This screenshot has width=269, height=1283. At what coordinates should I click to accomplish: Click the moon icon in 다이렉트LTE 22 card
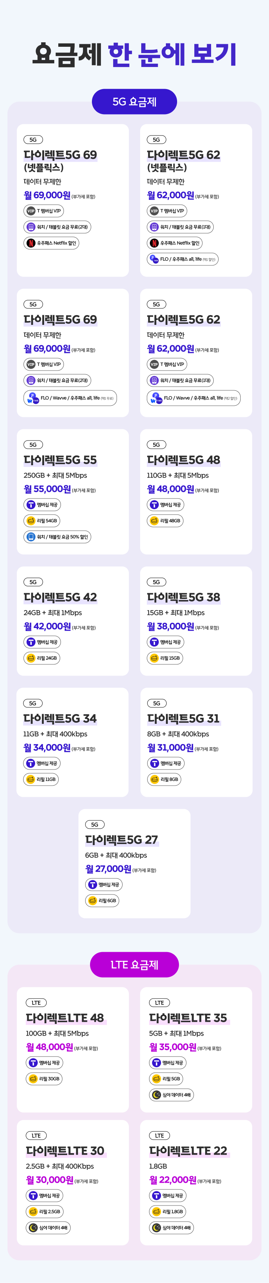tap(157, 1228)
